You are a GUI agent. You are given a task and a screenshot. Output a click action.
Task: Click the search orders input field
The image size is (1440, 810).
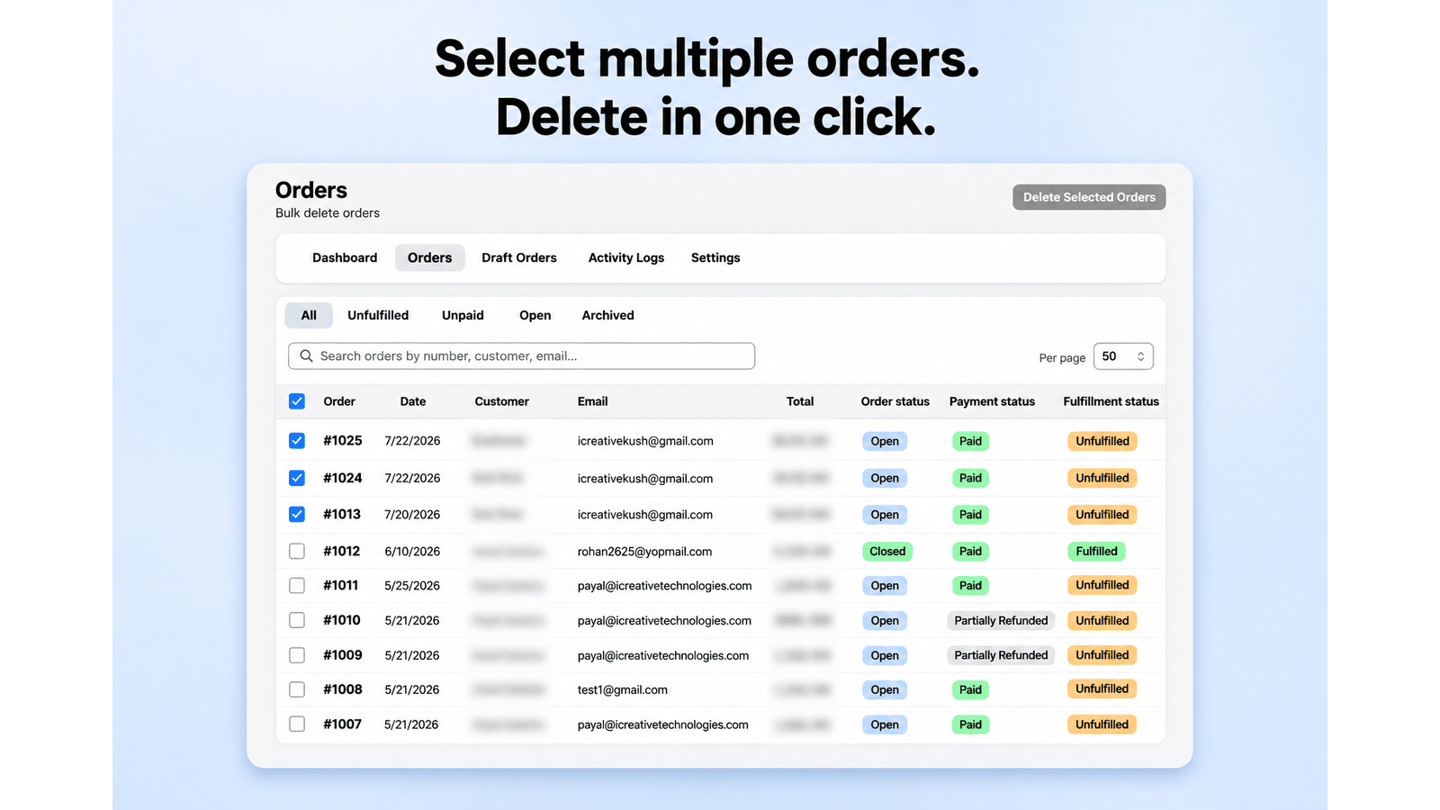click(521, 356)
